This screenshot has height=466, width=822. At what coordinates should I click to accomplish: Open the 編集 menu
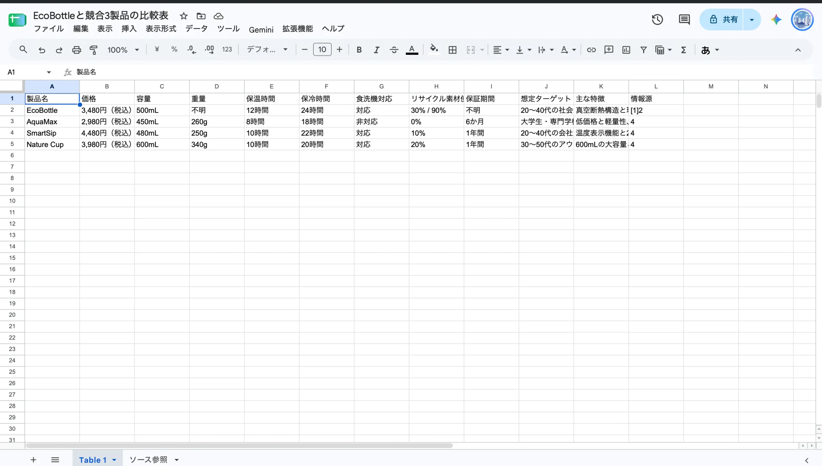coord(81,29)
